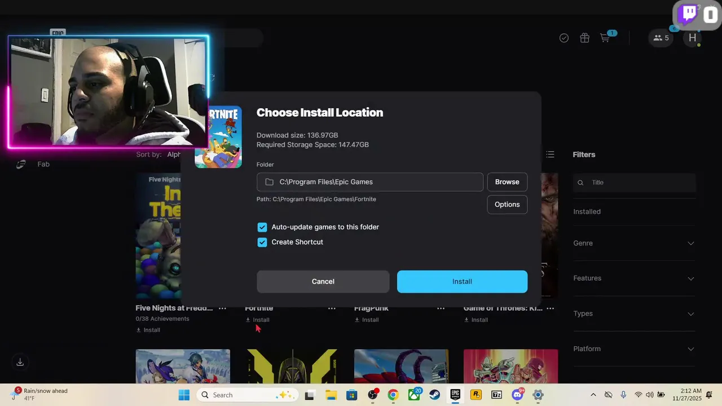Open more options for FragPunk tile
The width and height of the screenshot is (722, 406).
point(441,308)
